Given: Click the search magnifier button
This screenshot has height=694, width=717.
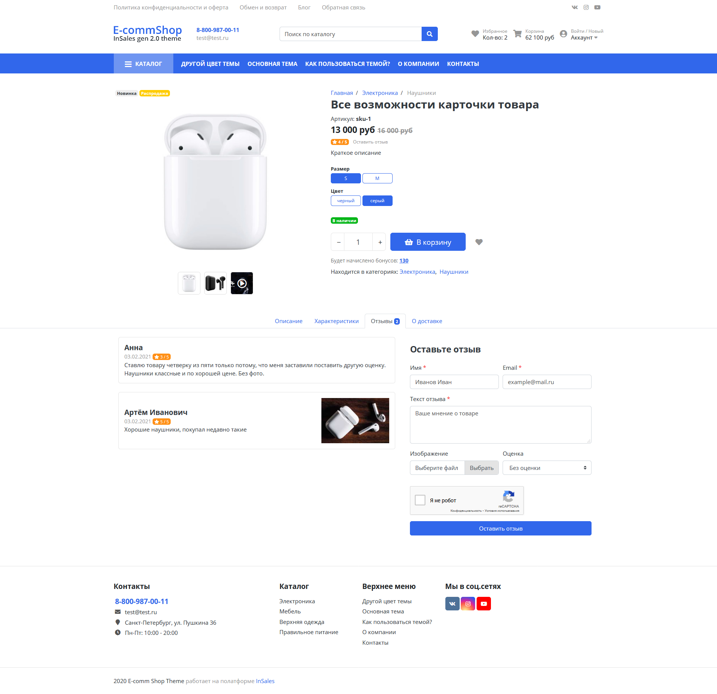Looking at the screenshot, I should point(430,34).
